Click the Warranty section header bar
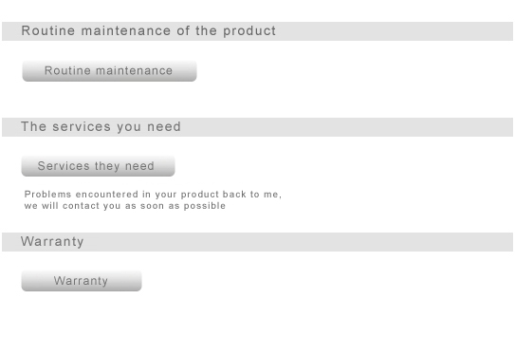The height and width of the screenshot is (355, 515). [x=258, y=242]
